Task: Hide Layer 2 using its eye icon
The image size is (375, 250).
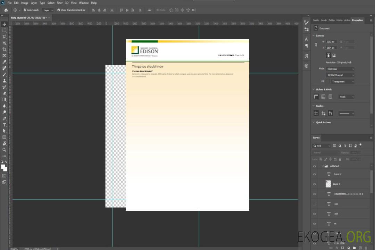Action: (315, 174)
